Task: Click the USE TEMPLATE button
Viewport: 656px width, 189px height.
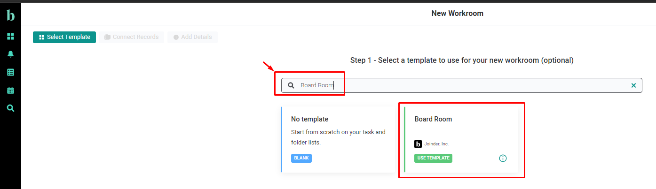Action: tap(433, 158)
